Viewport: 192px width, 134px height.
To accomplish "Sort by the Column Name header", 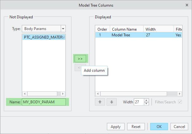I will [127, 29].
